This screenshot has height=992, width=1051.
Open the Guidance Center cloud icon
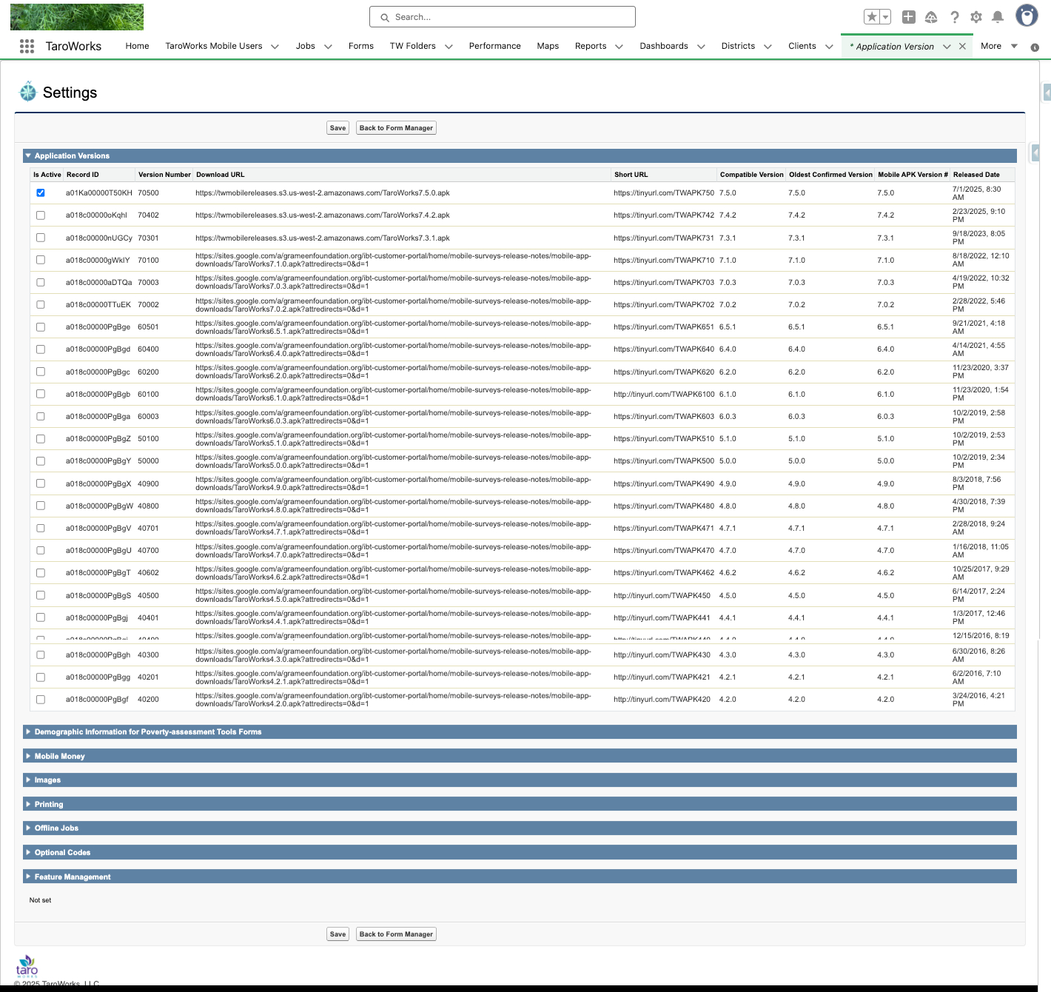[x=931, y=17]
